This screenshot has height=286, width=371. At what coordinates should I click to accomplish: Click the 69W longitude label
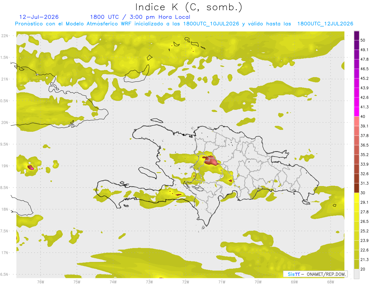[294, 282]
